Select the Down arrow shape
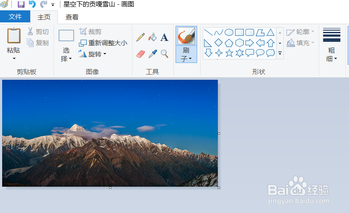Image resolution: width=349 pixels, height=213 pixels. (x=208, y=53)
